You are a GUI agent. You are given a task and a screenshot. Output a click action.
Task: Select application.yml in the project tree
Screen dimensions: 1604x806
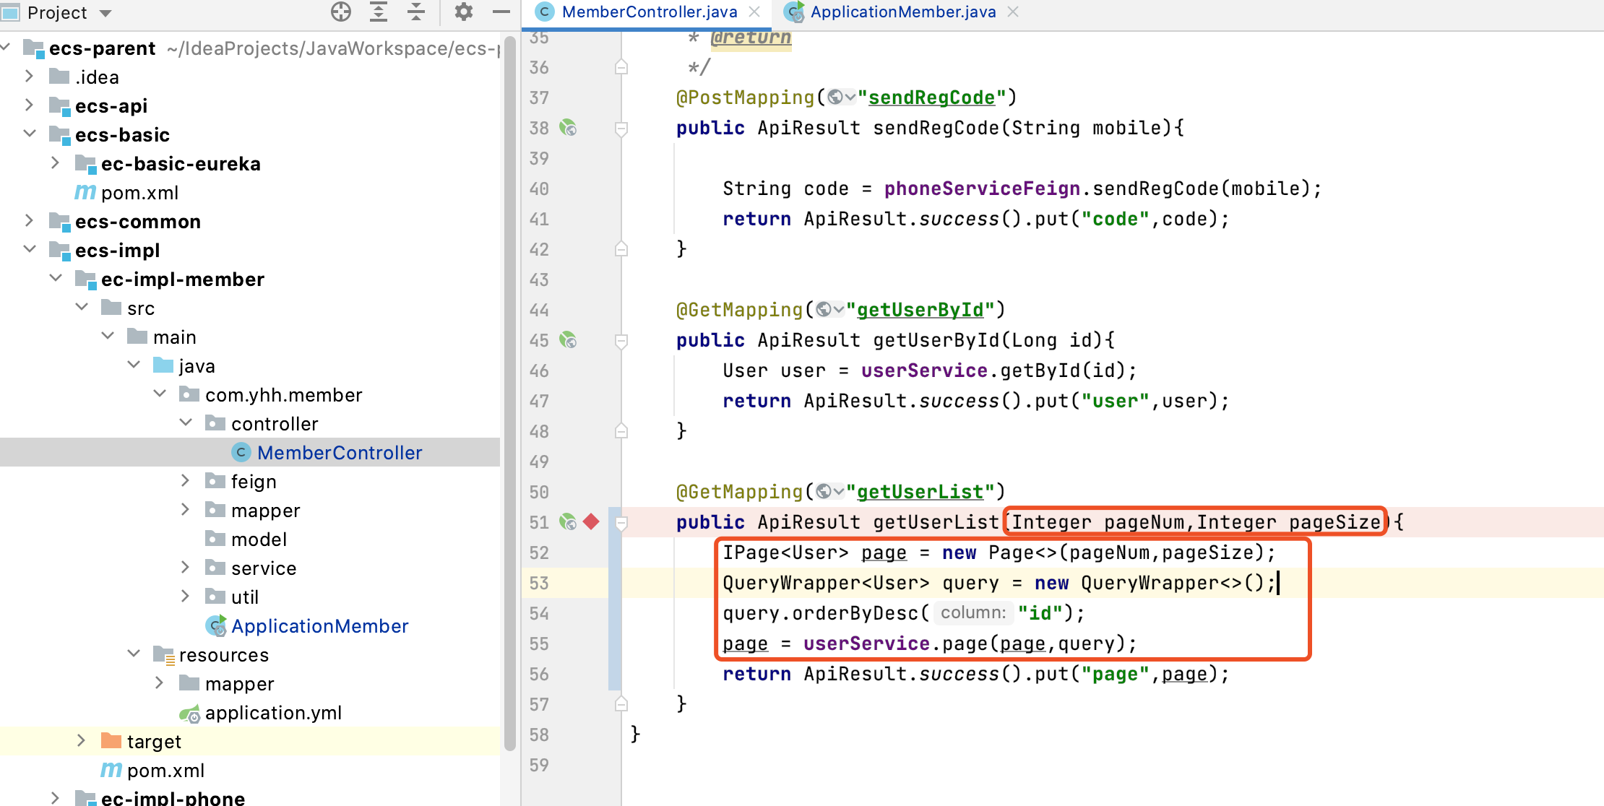[273, 713]
